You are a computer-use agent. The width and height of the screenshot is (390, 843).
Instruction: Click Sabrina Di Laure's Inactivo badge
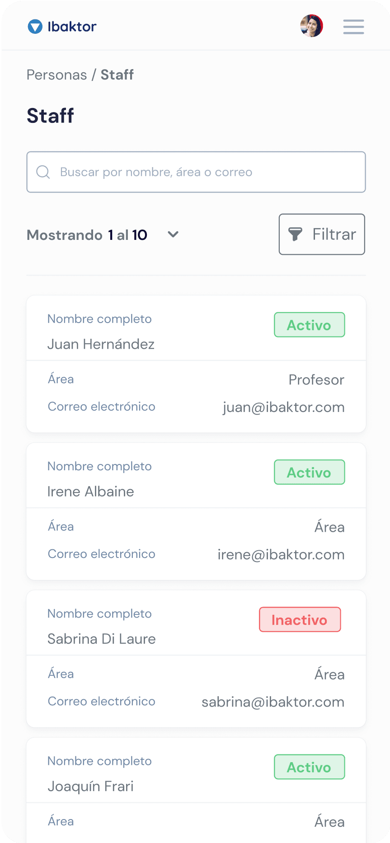tap(300, 619)
